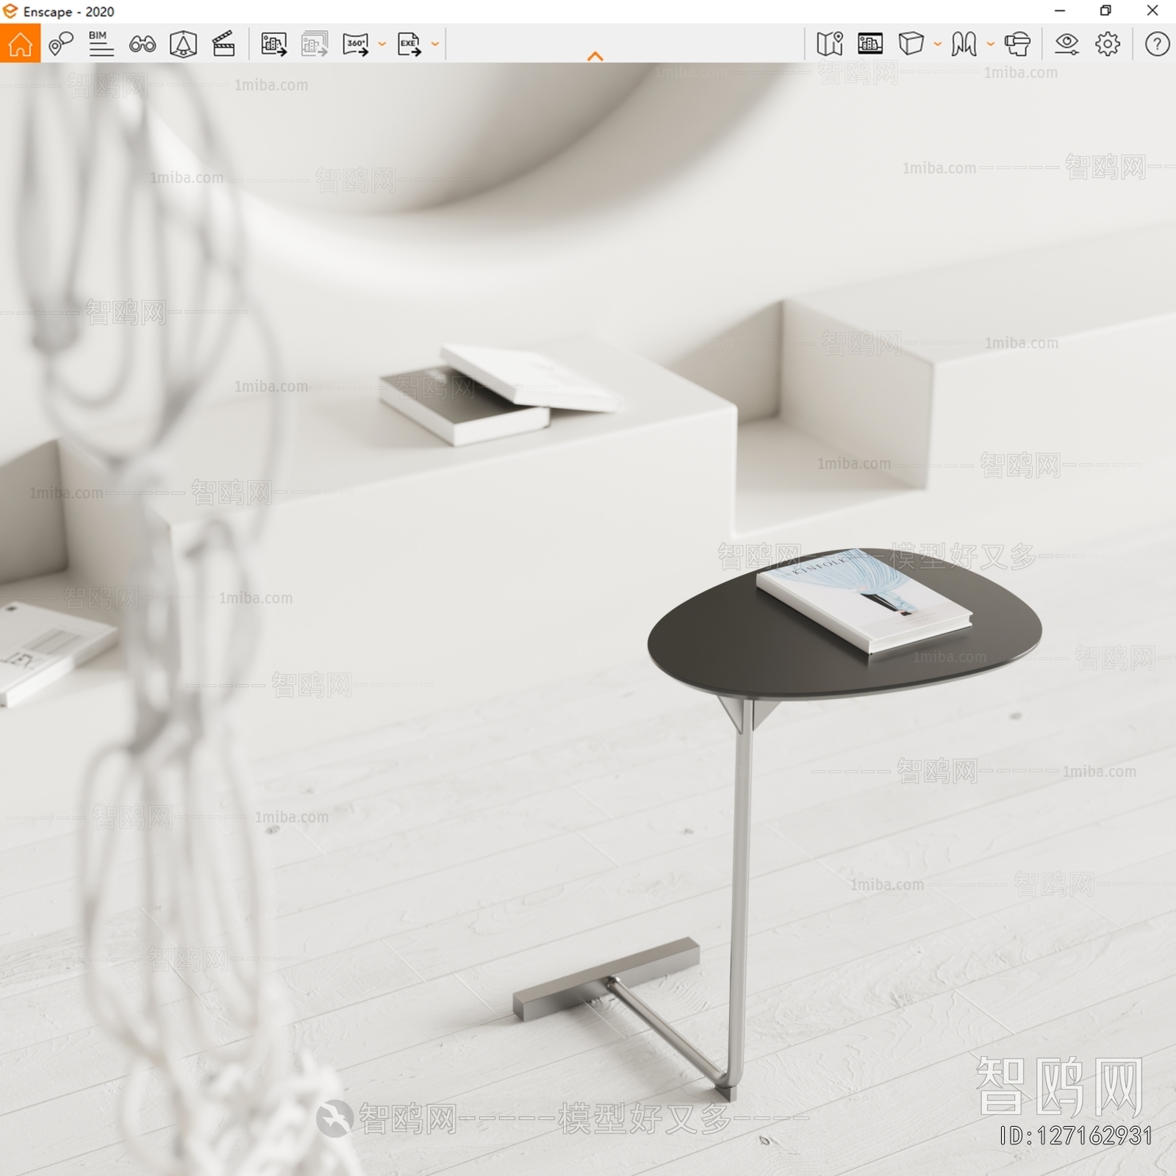This screenshot has height=1176, width=1176.
Task: Restore down the Enscape window
Action: 1105,11
